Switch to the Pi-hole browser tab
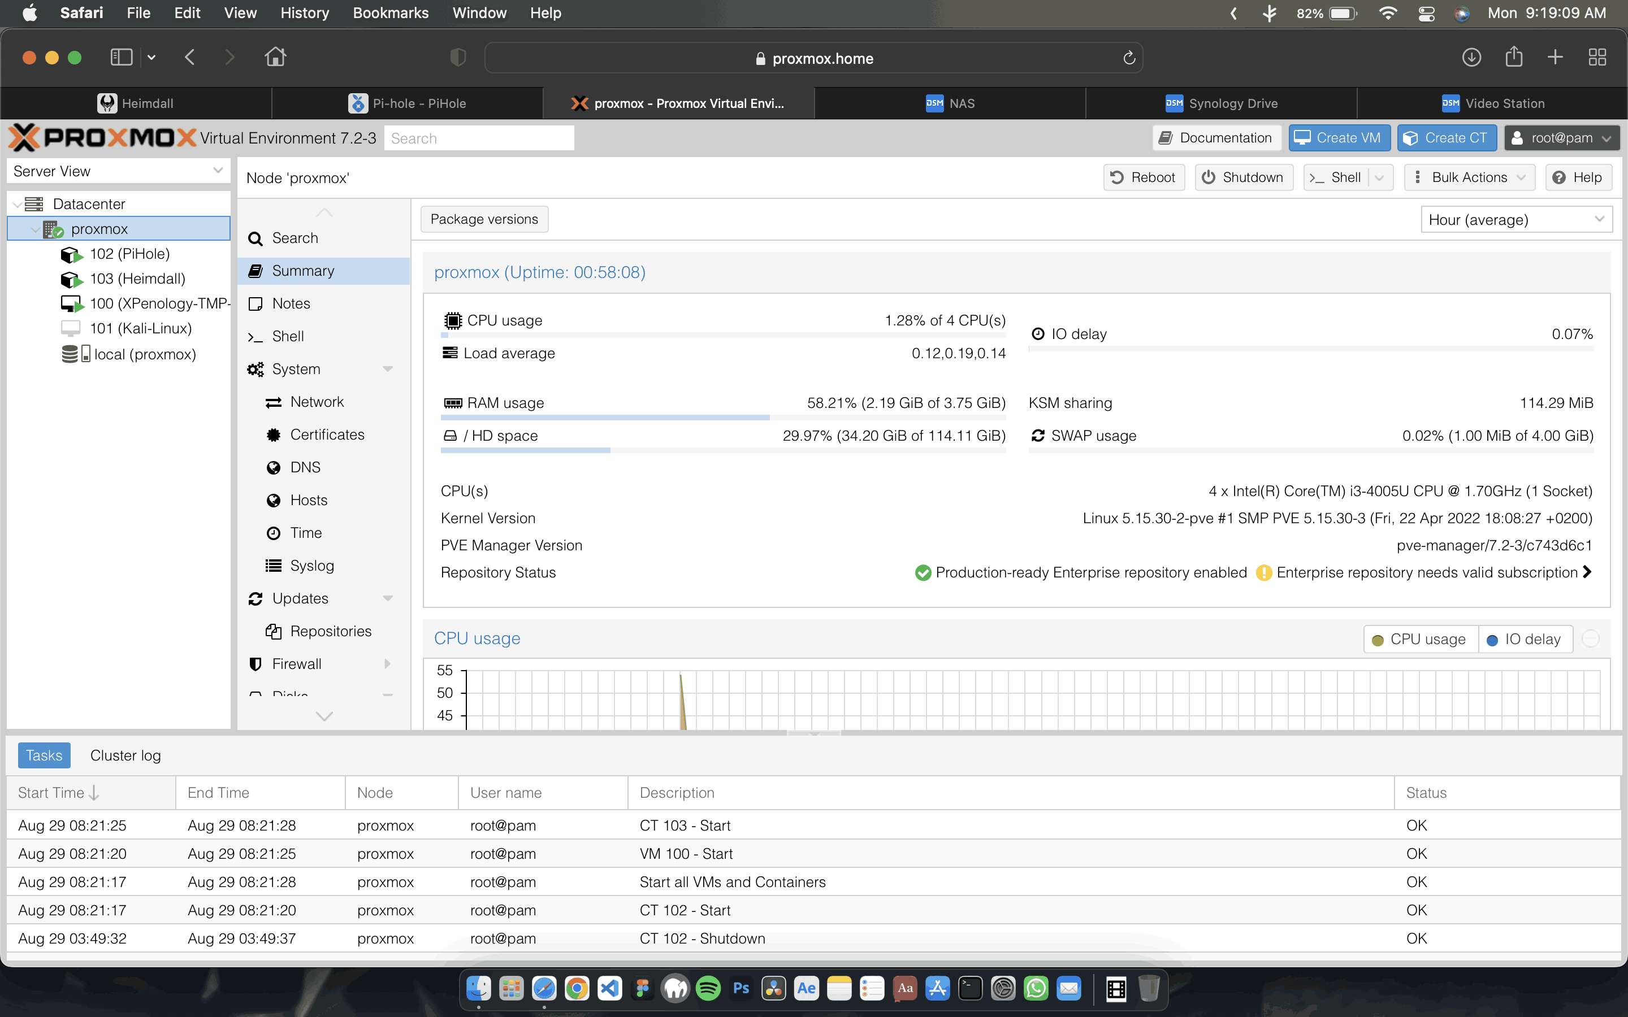This screenshot has height=1017, width=1628. (x=407, y=103)
